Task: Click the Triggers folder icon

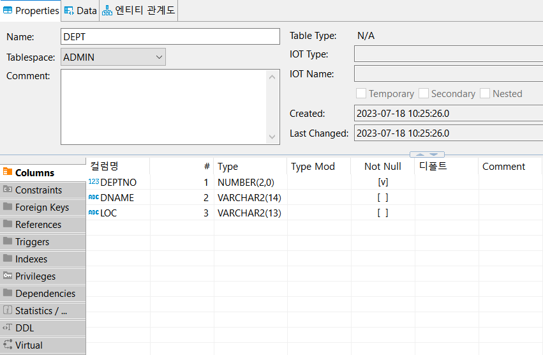Action: click(7, 241)
